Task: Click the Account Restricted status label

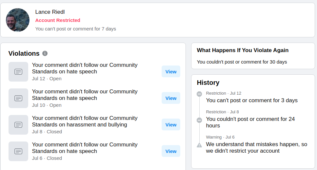Action: [58, 20]
